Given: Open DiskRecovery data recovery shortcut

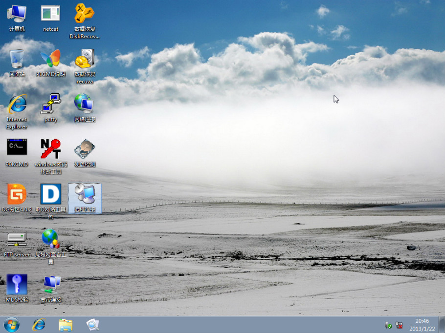Looking at the screenshot, I should coord(84,14).
